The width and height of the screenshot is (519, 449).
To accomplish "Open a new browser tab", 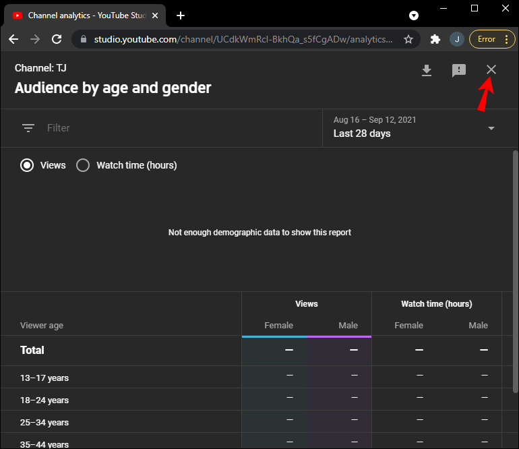I will coord(181,16).
